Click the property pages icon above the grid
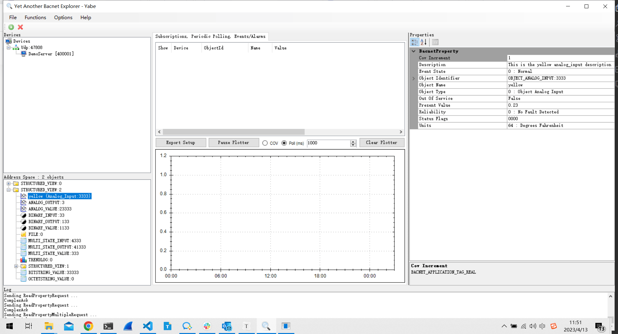 tap(435, 42)
